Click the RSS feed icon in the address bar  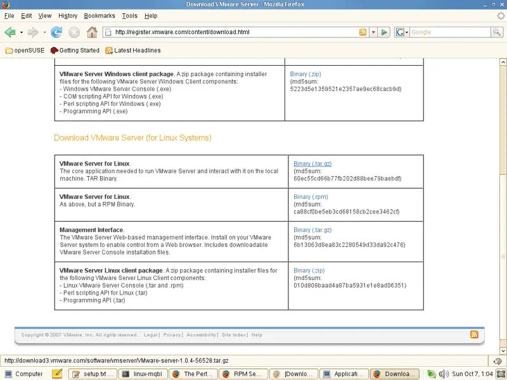point(363,32)
